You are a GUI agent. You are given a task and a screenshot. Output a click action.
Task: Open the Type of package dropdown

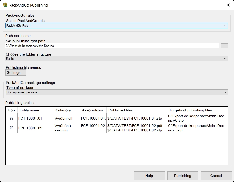point(117,92)
